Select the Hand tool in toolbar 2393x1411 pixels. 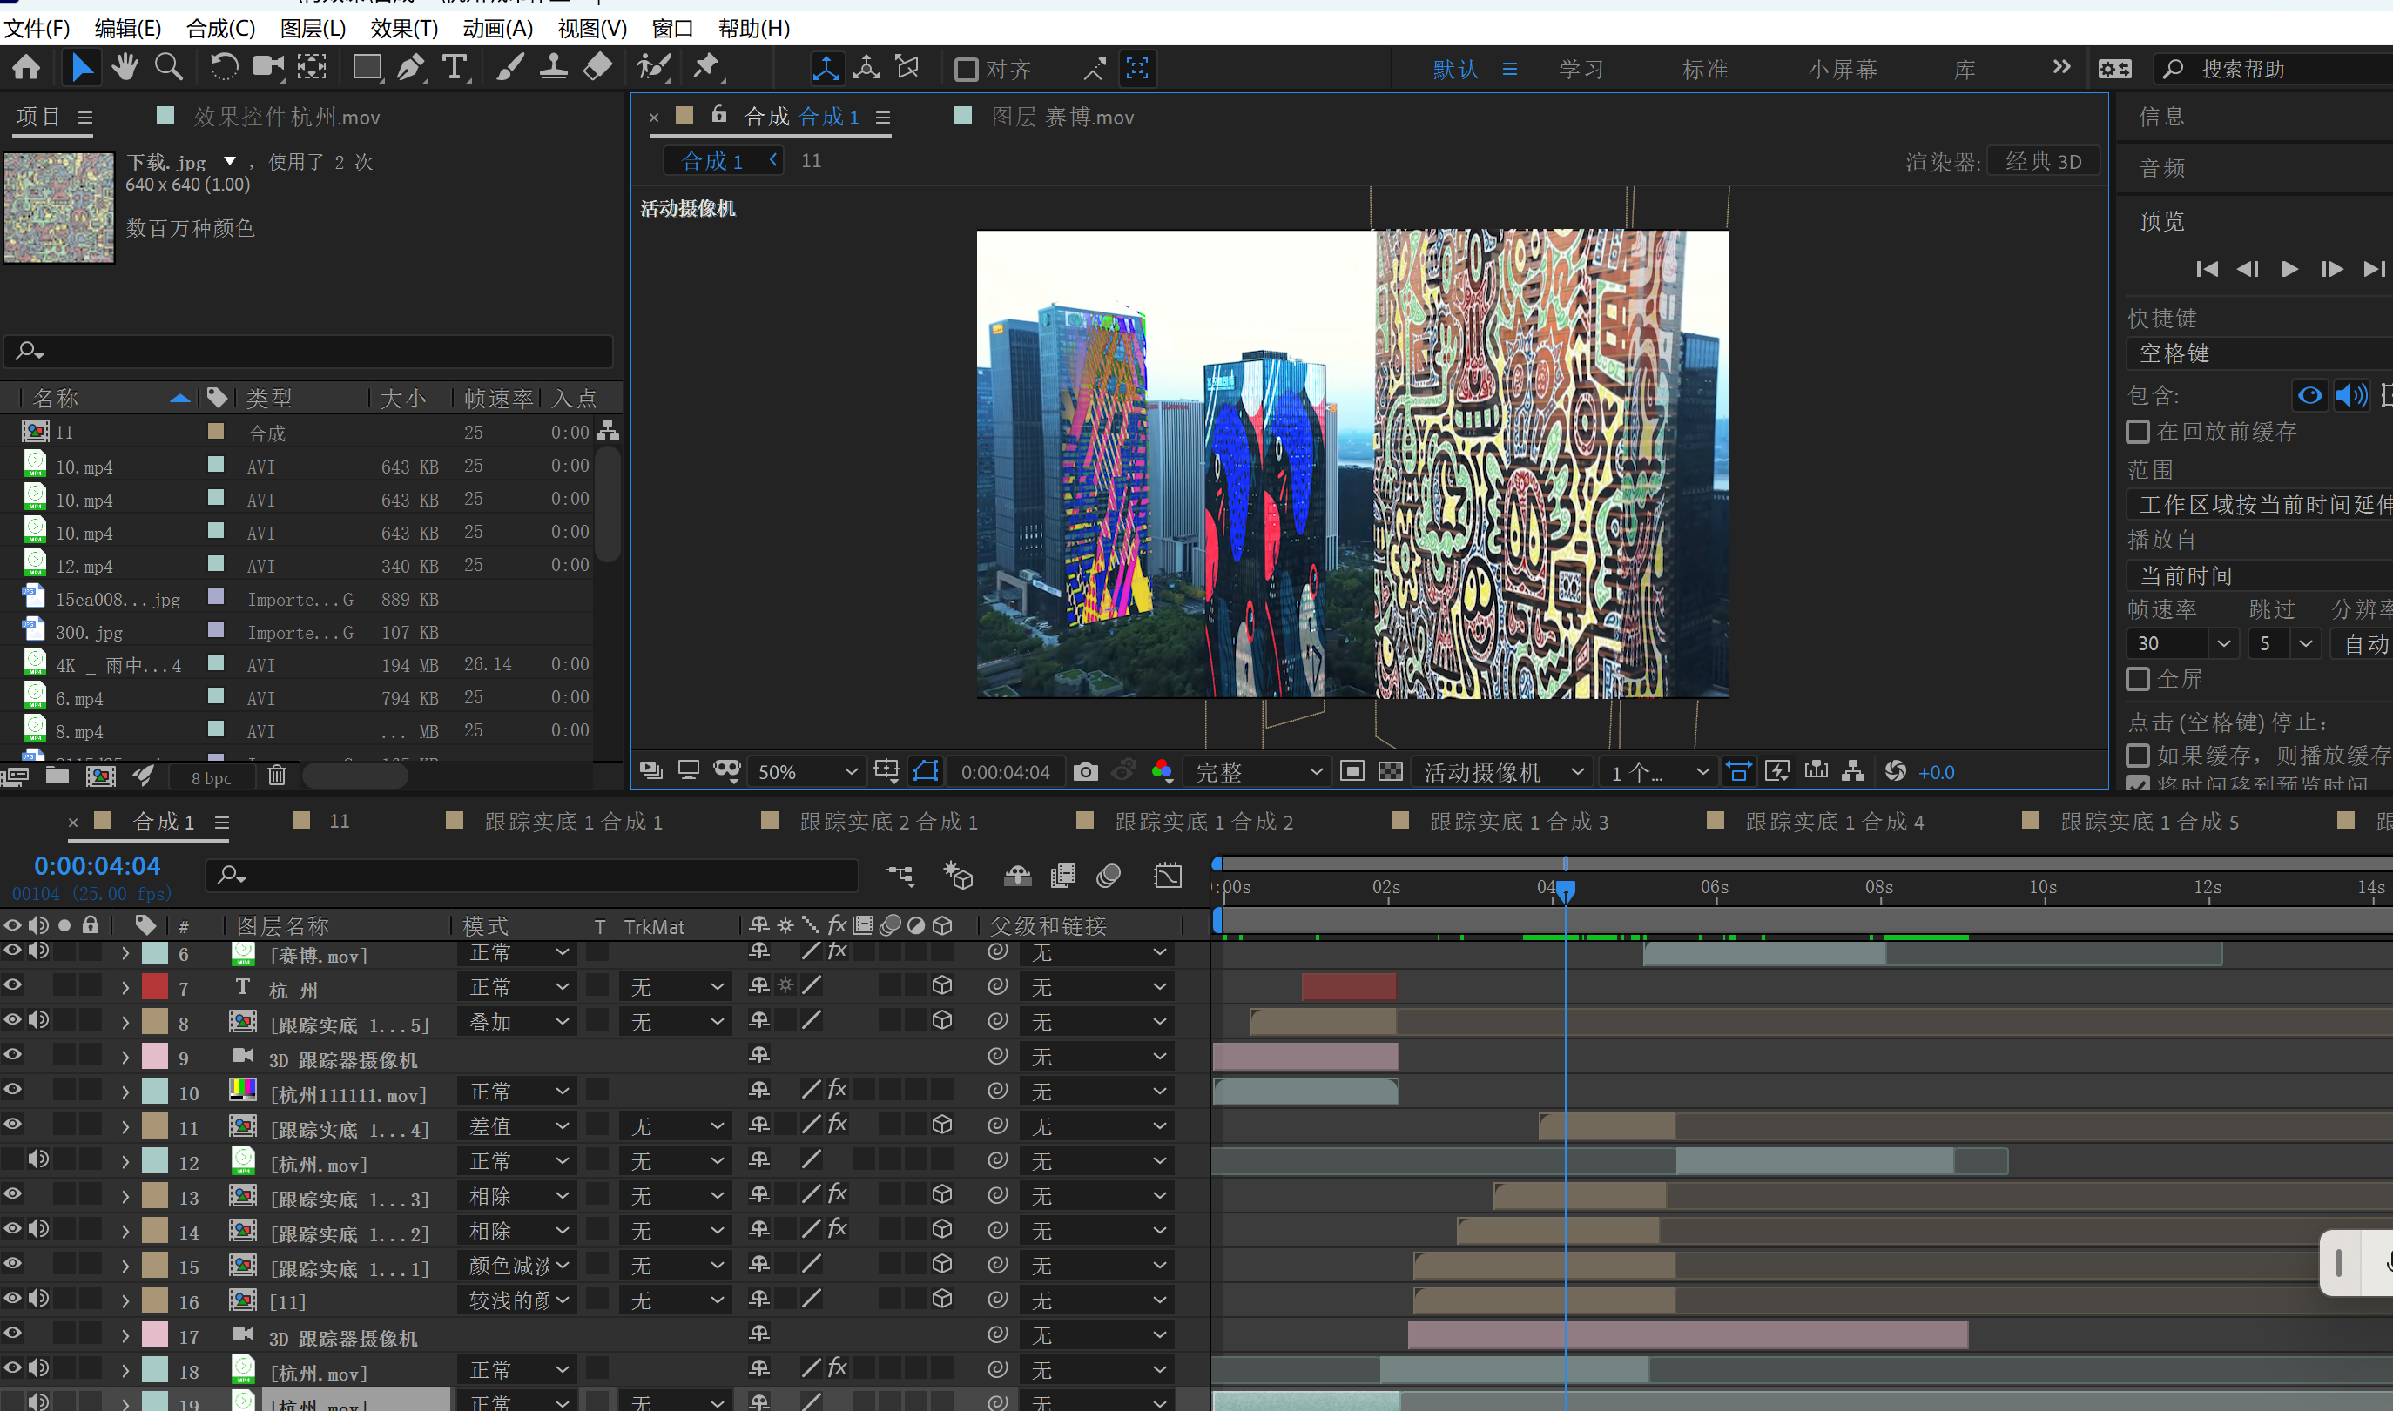(125, 68)
